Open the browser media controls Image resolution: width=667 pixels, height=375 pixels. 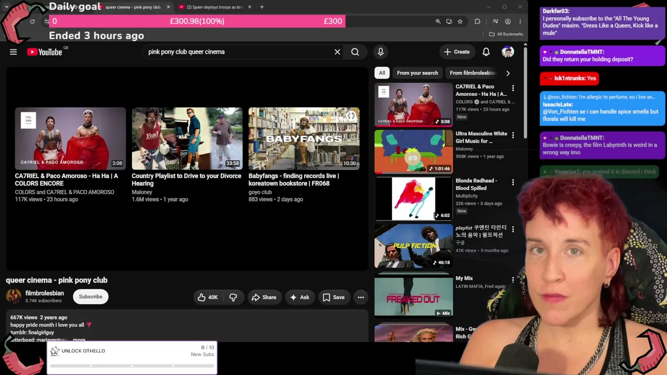pos(495,21)
